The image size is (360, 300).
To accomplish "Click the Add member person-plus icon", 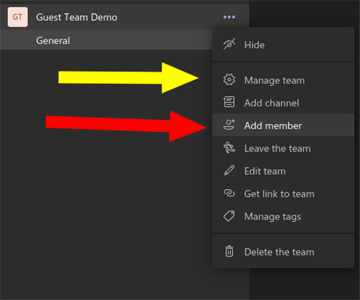I will [229, 124].
